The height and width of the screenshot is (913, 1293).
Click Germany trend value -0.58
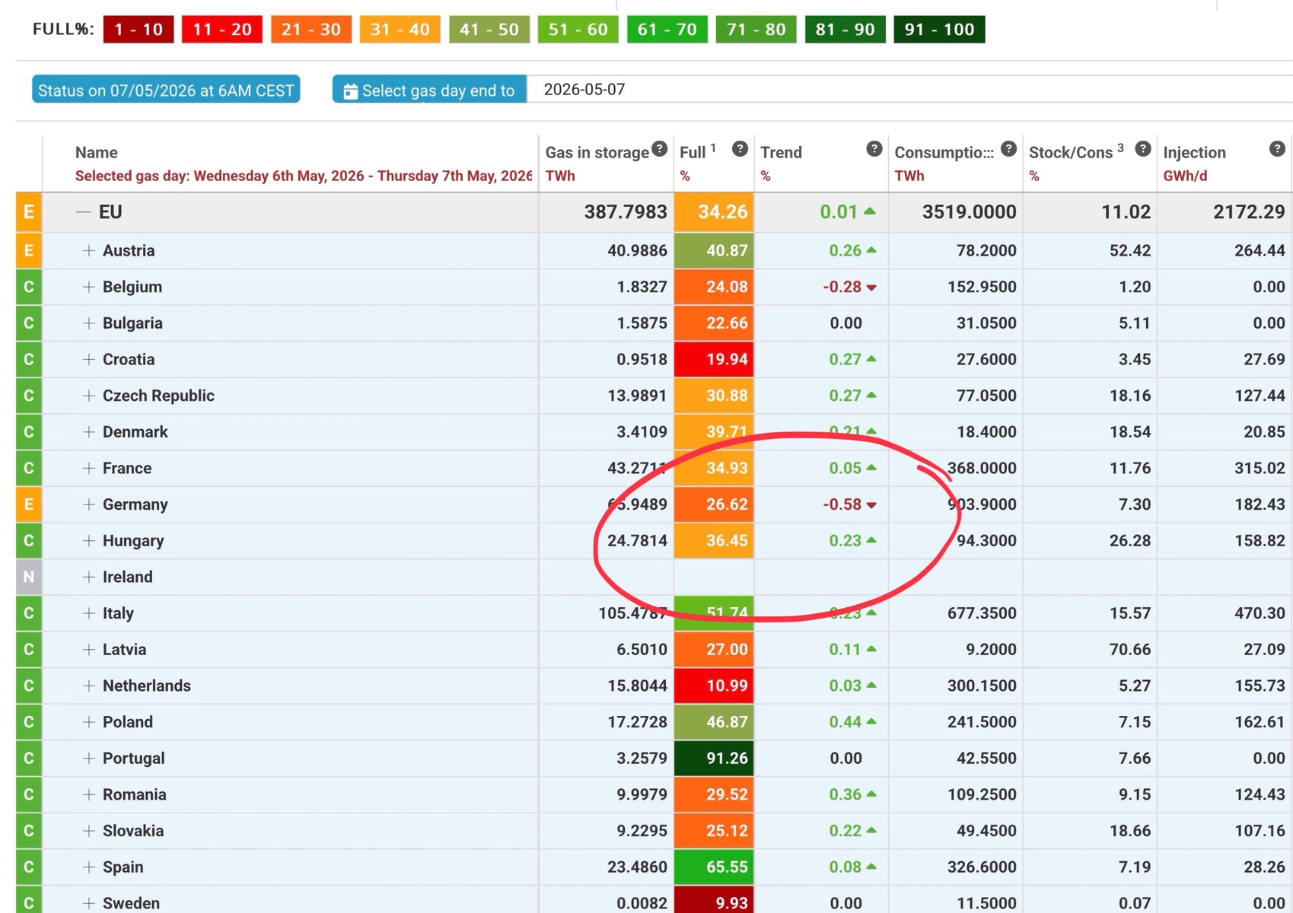(x=842, y=504)
